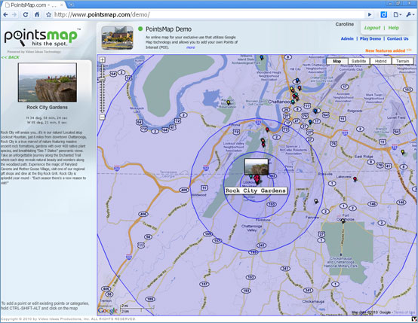Click the map zoom slider handle
The width and height of the screenshot is (418, 323).
pyautogui.click(x=103, y=79)
